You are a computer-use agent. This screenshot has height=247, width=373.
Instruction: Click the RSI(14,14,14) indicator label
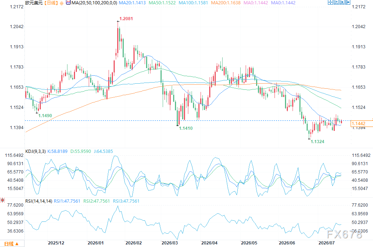(x=39, y=201)
